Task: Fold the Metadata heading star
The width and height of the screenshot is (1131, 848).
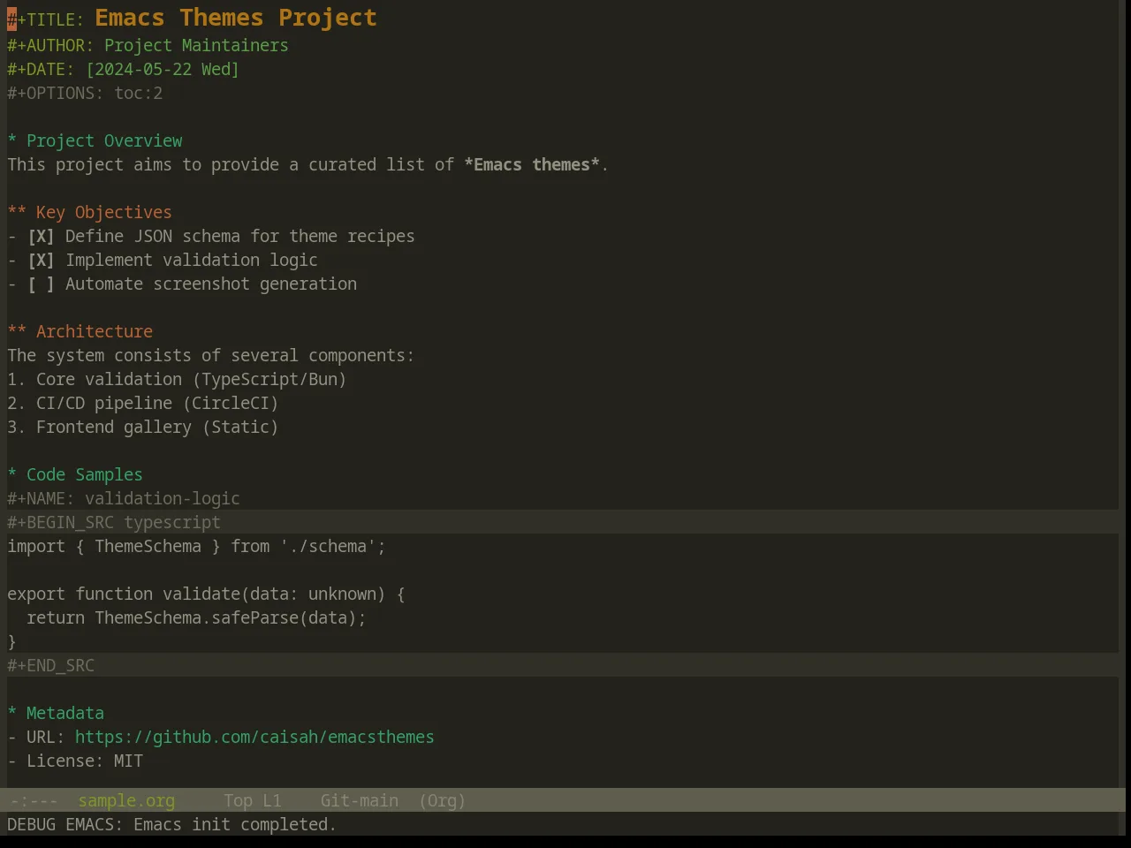Action: pos(12,714)
